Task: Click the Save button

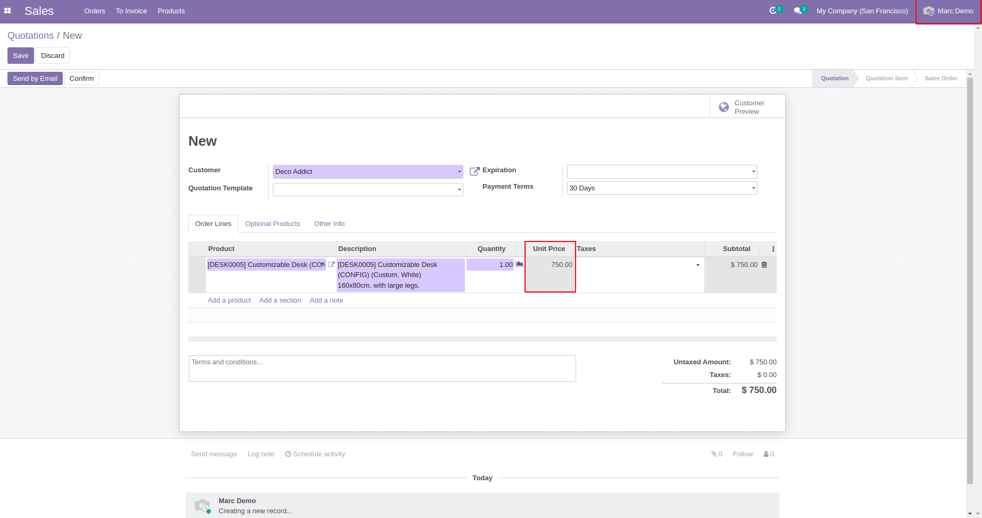Action: (21, 56)
